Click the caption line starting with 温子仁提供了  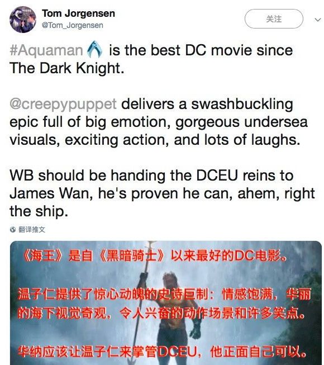[164, 294]
